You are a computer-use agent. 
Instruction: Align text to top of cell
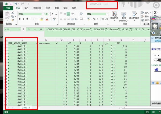[x=61, y=13]
